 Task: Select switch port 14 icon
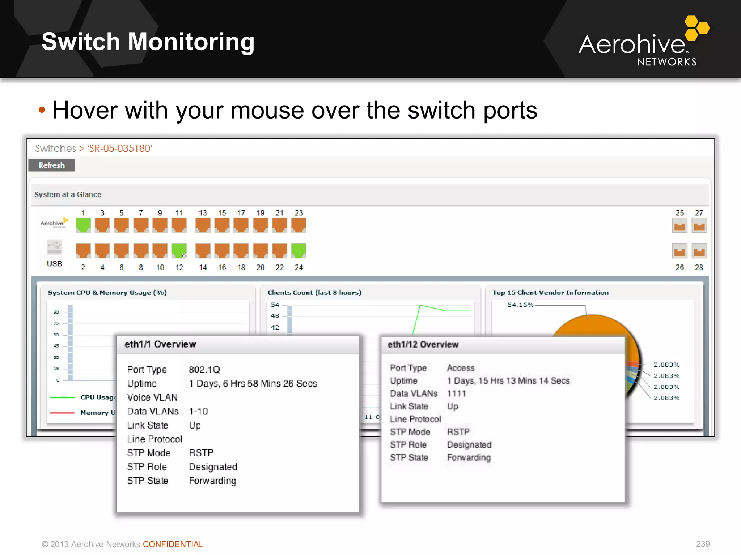click(x=203, y=250)
